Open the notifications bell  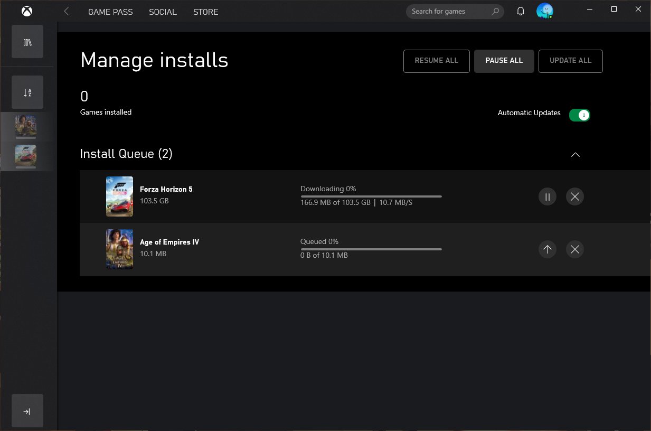coord(521,11)
